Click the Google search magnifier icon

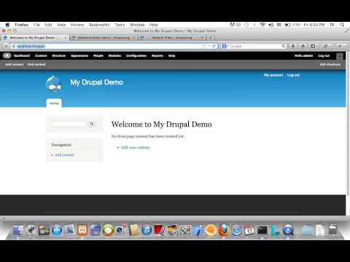(283, 46)
